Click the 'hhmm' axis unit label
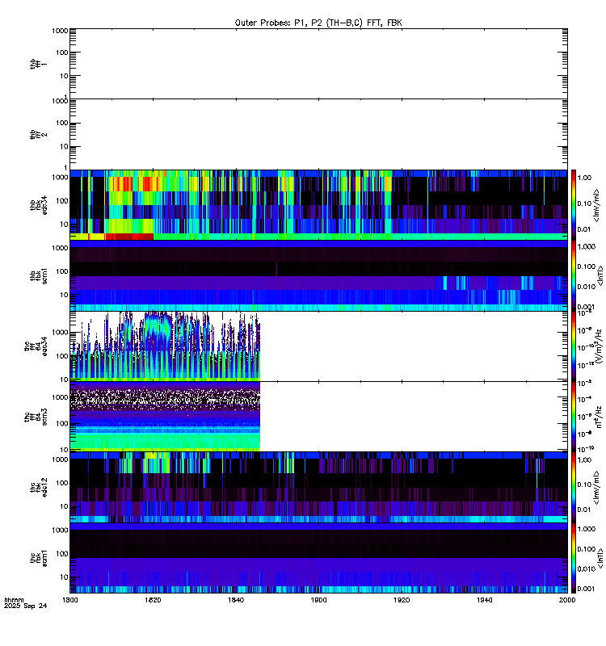This screenshot has height=646, width=606. tap(14, 600)
